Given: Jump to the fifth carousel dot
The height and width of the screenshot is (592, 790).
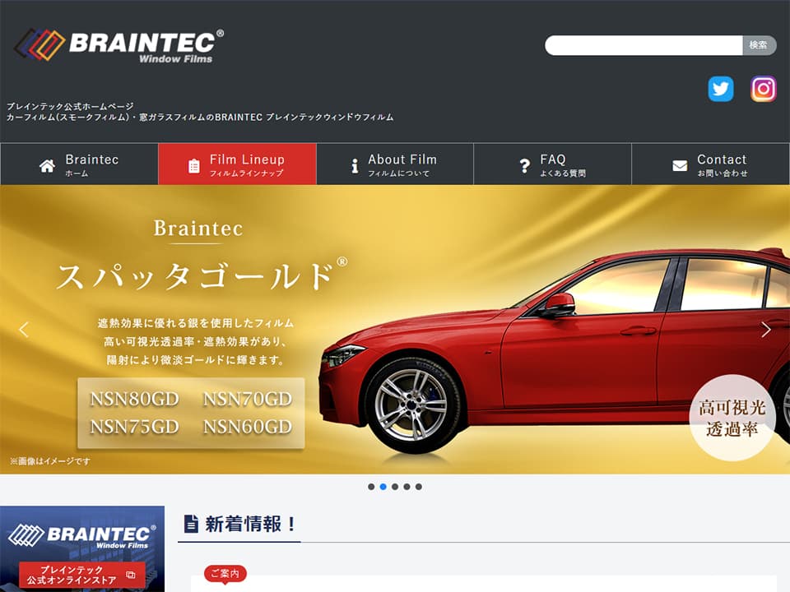Looking at the screenshot, I should click(x=419, y=487).
